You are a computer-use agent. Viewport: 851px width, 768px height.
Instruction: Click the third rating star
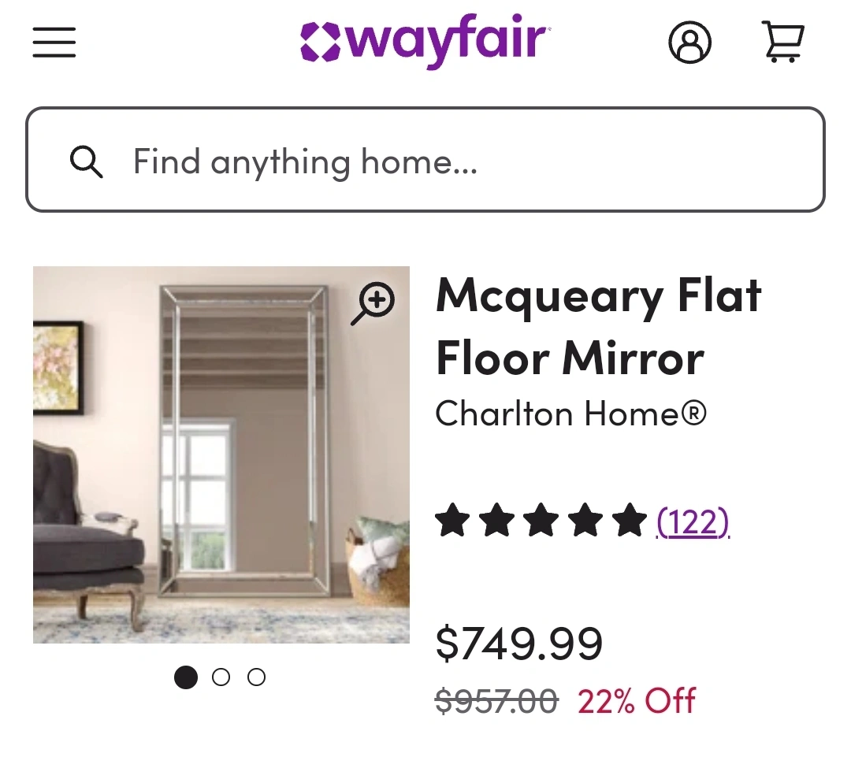coord(541,521)
